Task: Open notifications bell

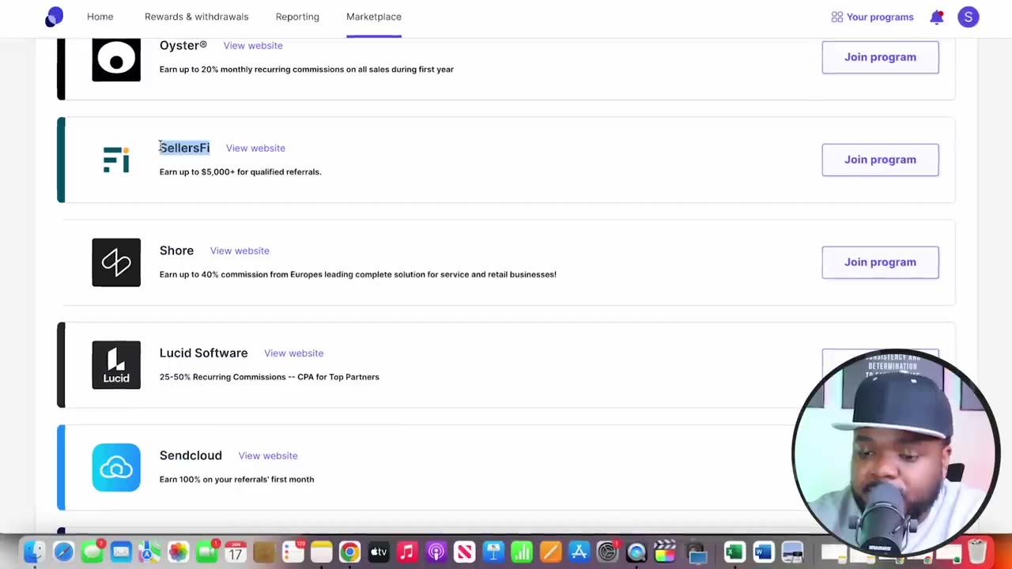Action: 937,17
